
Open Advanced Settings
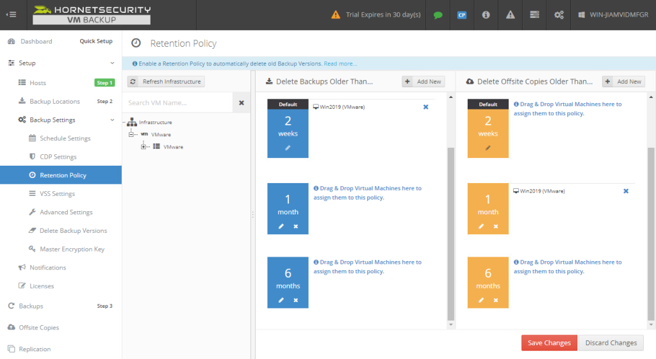(66, 212)
